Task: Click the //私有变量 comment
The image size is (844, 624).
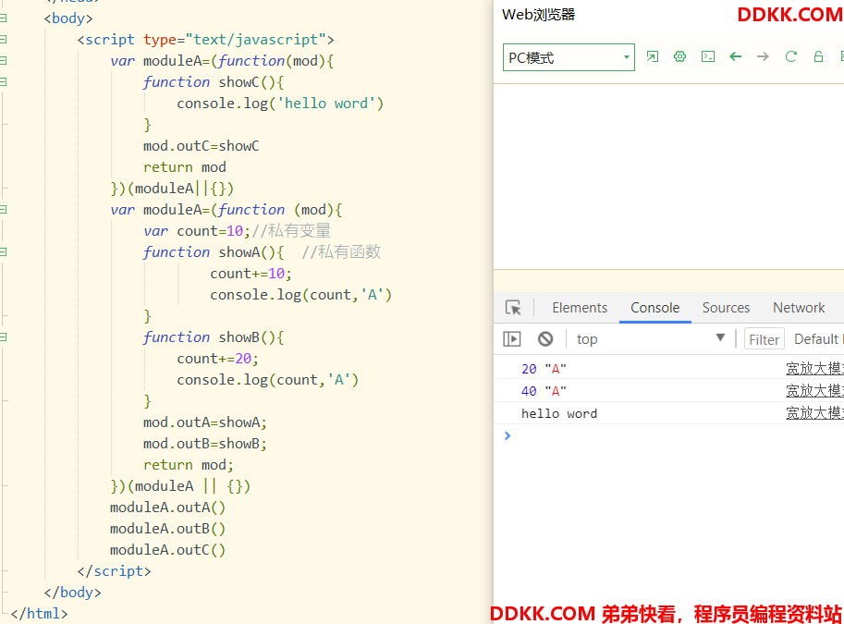Action: (x=291, y=231)
